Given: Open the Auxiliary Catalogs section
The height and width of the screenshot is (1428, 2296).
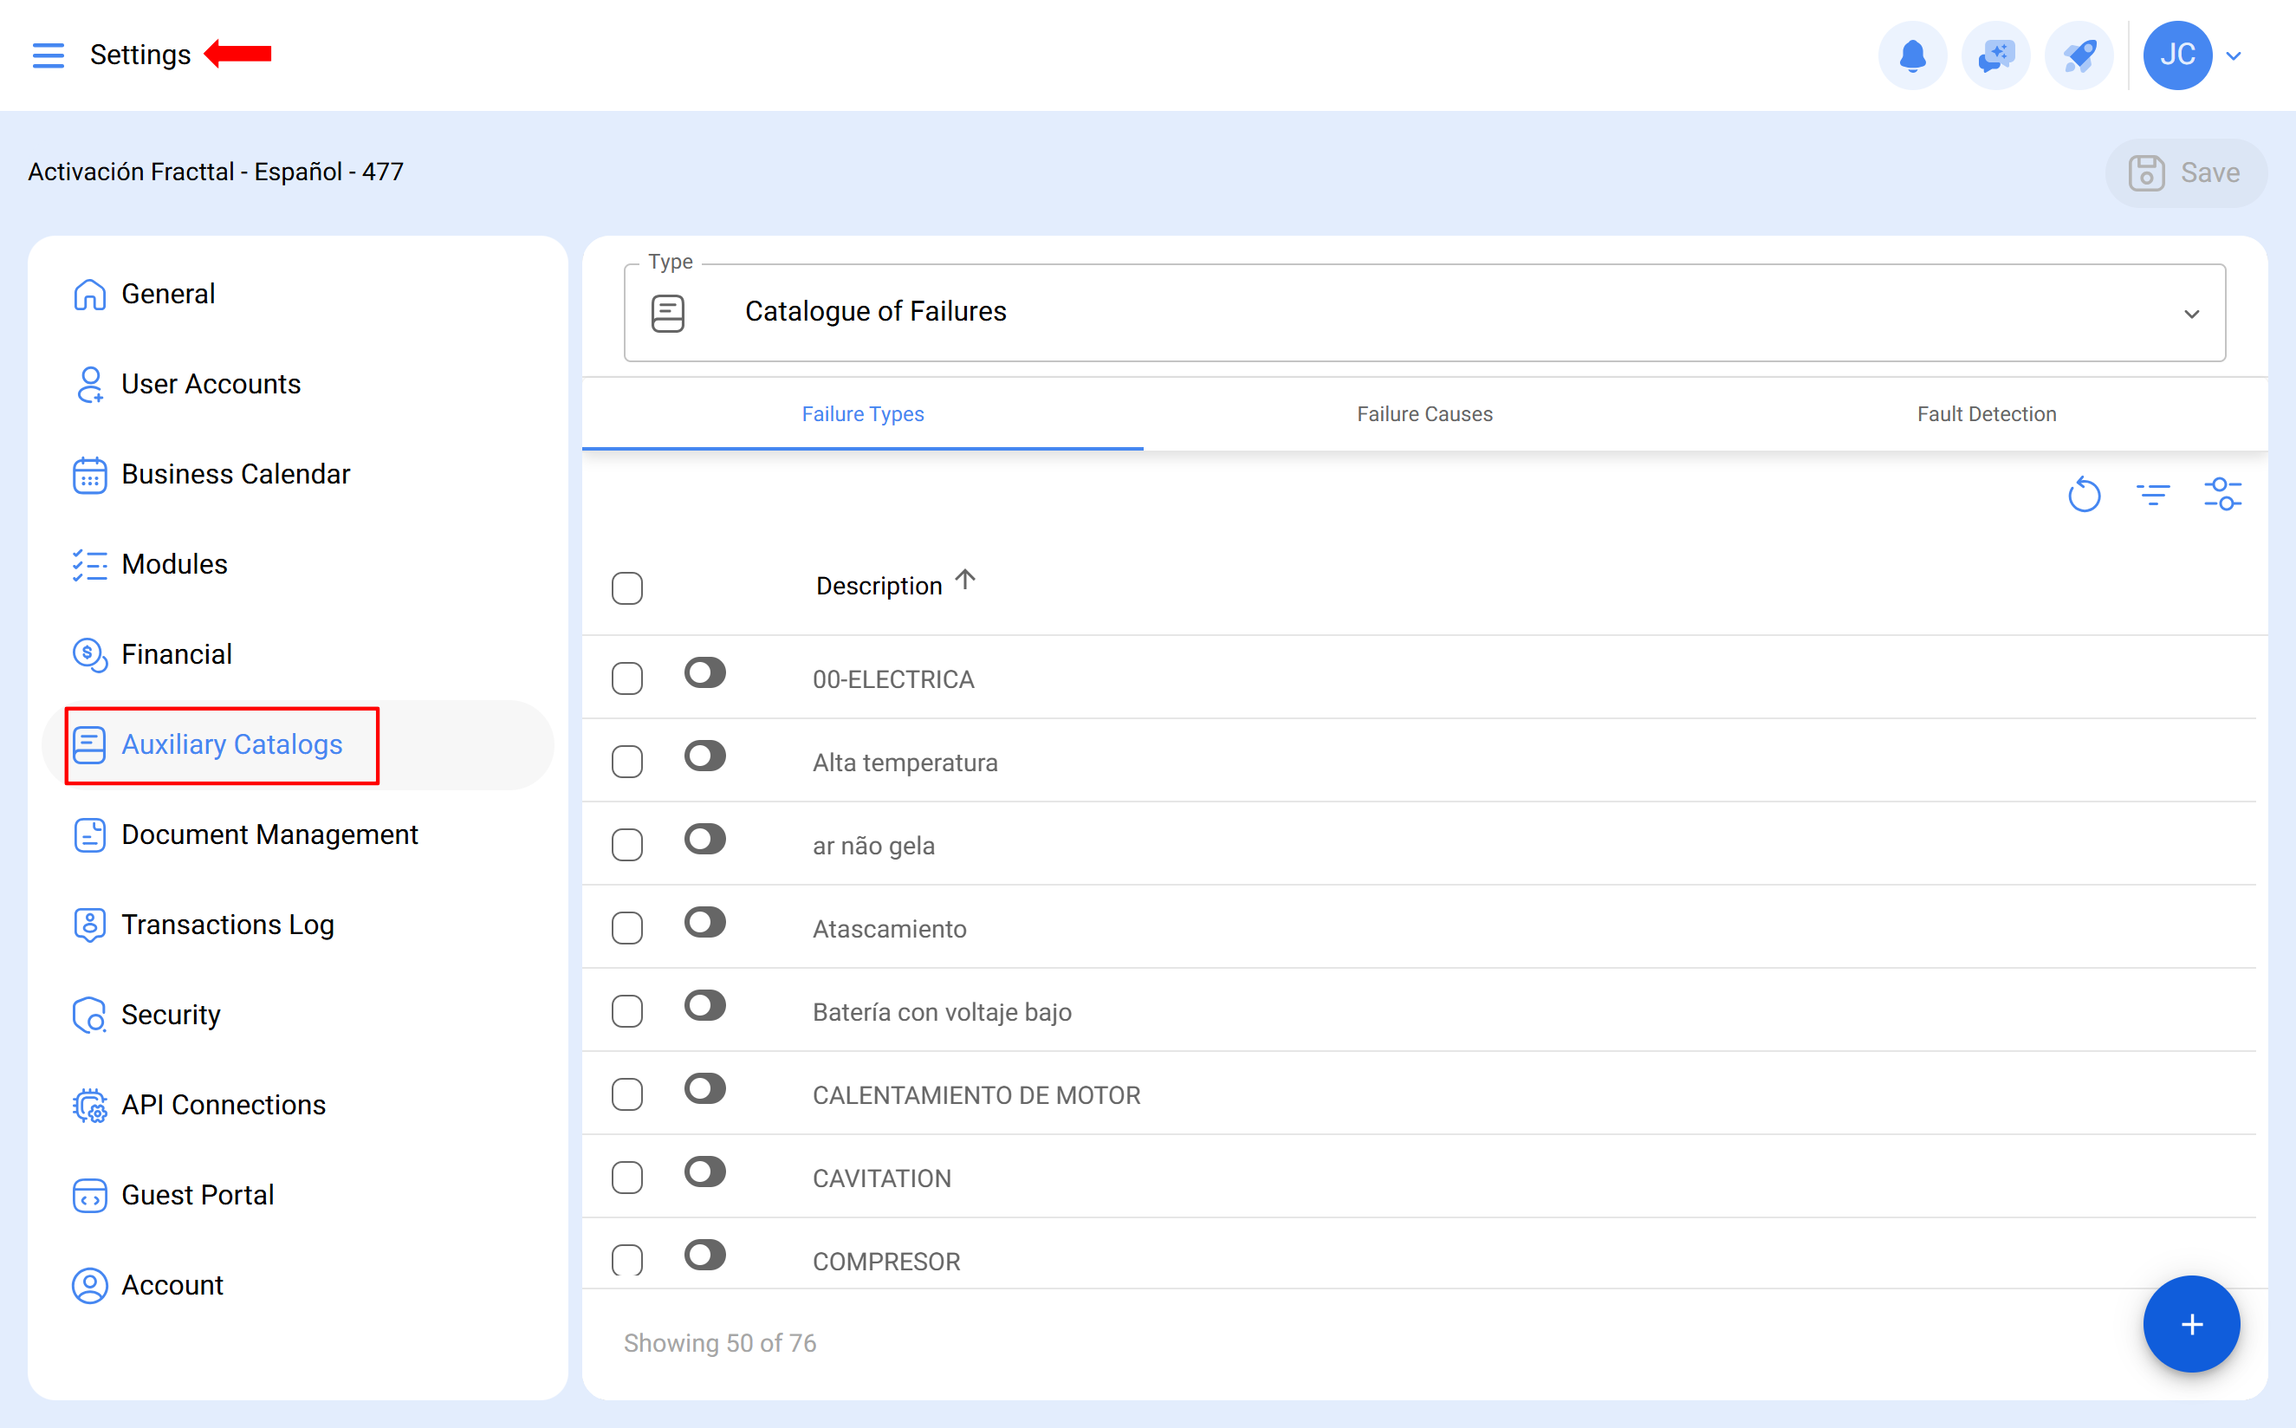Looking at the screenshot, I should coord(231,745).
